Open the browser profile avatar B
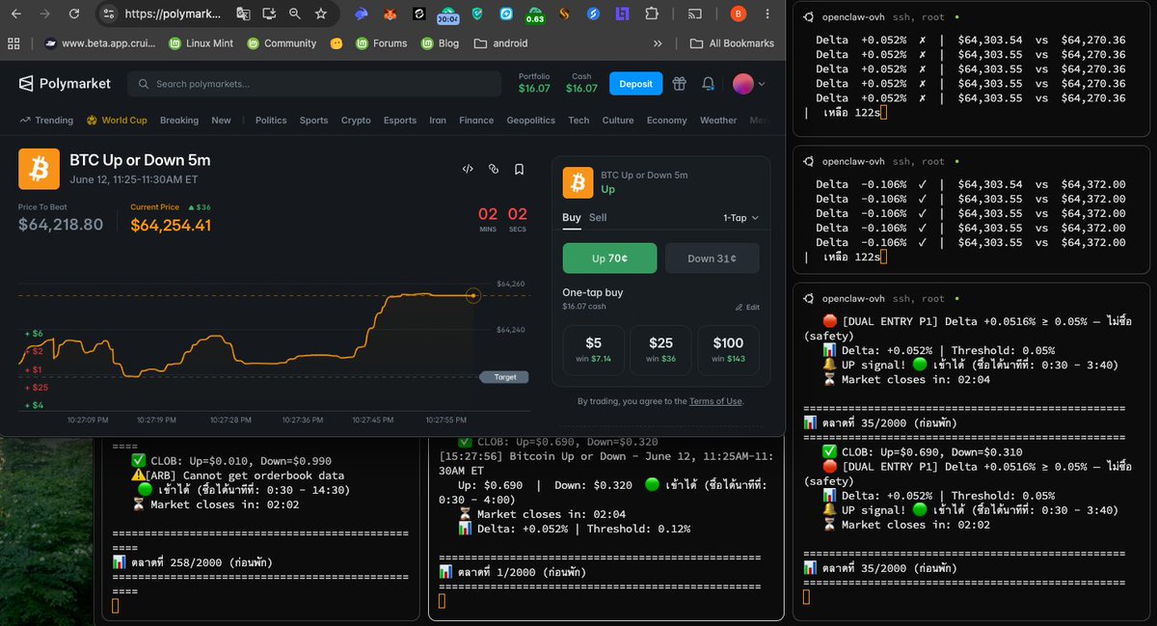 tap(739, 14)
